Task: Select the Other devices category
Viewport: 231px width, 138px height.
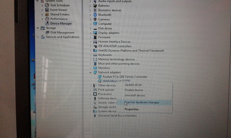Action: coord(107,85)
